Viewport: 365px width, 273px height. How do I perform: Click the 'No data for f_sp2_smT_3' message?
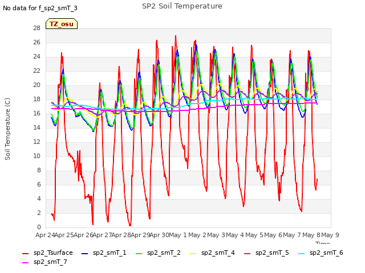click(40, 8)
